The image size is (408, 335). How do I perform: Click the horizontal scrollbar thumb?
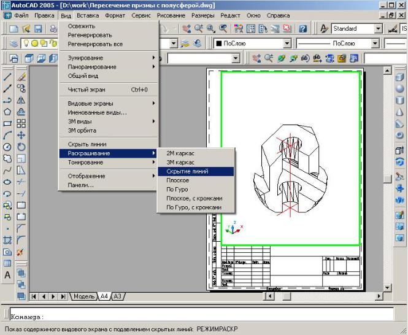287,296
